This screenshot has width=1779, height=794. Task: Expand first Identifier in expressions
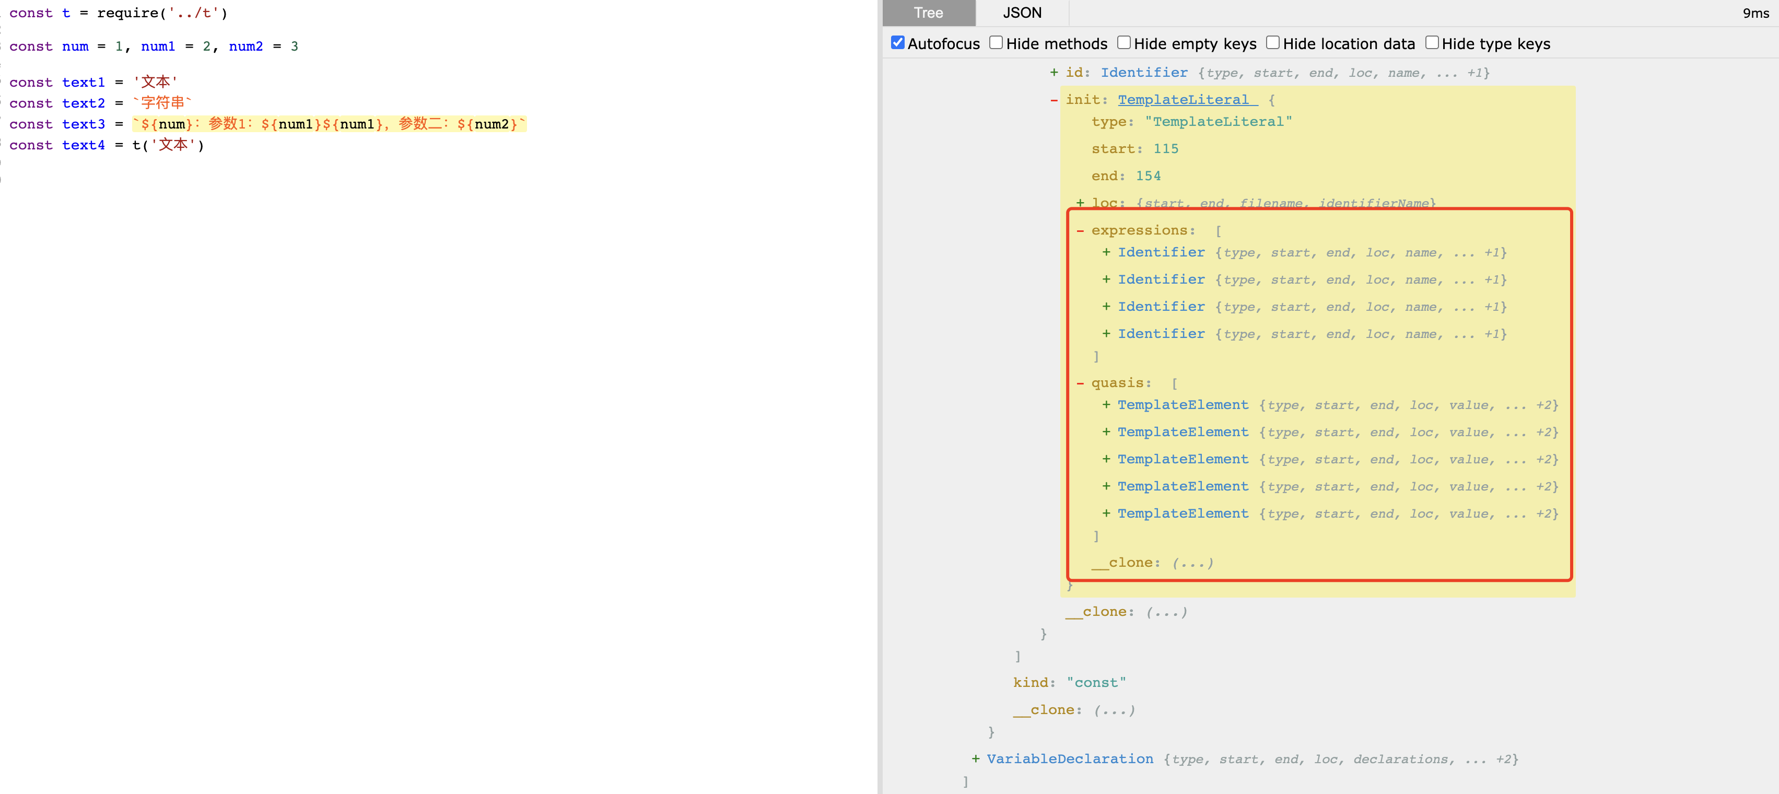point(1106,253)
